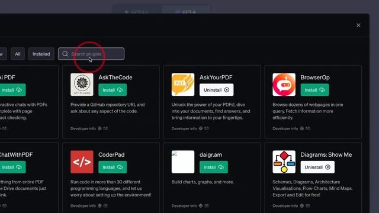Click the daigr.am broken image thumbnail
This screenshot has width=379, height=213.
click(183, 162)
